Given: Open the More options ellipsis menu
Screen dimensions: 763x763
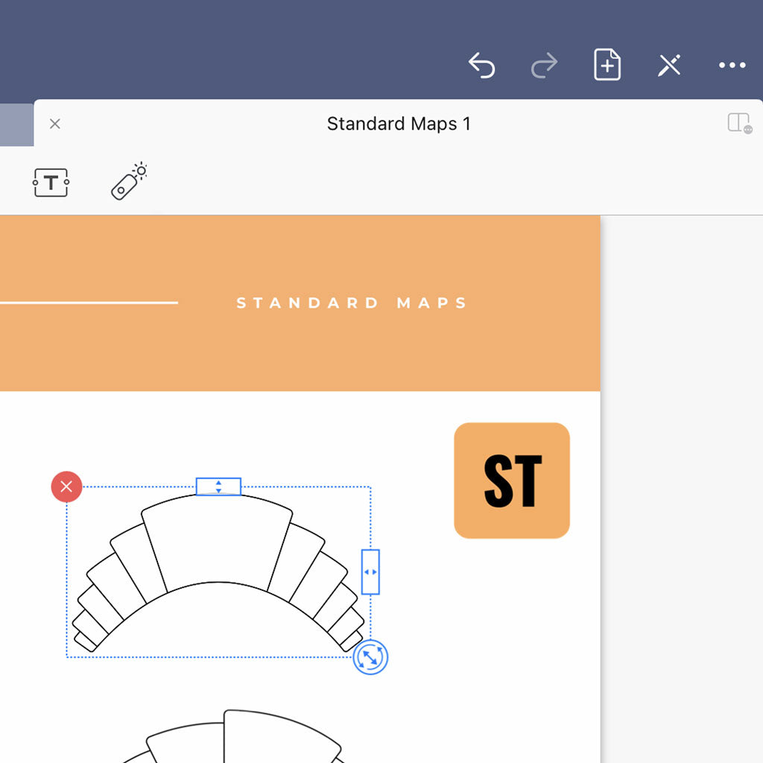Looking at the screenshot, I should [x=731, y=66].
